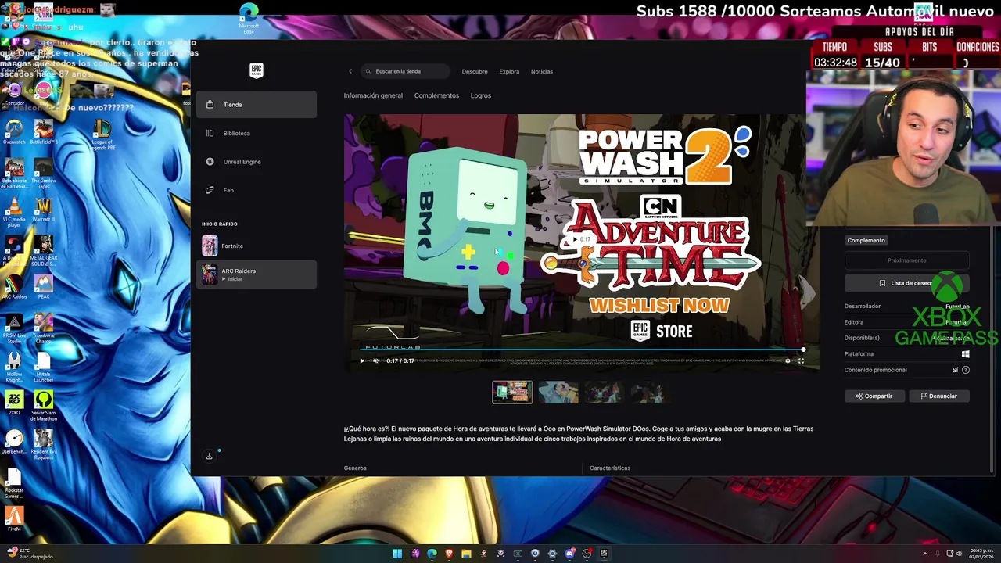
Task: Open the downloads icon at sidebar bottom
Action: pos(209,456)
